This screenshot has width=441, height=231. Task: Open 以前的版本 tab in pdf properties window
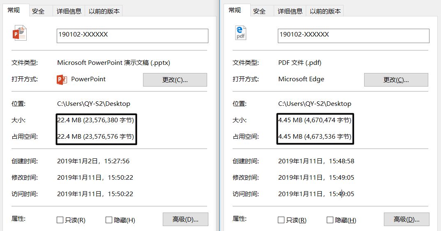[x=325, y=11]
